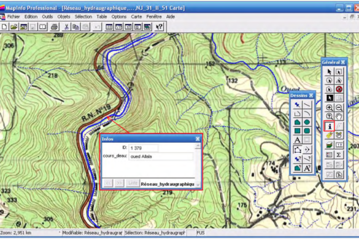This screenshot has width=359, height=239.
Task: Select the arrow Select tool in Général
Action: 329,72
